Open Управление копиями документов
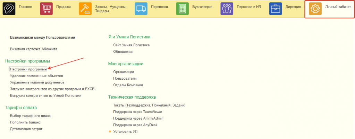Viewport: 355px width, 139px height. point(37,82)
